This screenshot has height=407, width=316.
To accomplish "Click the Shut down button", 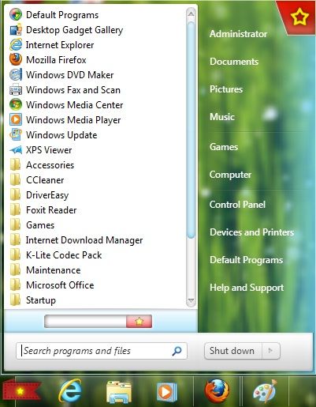I will 233,351.
